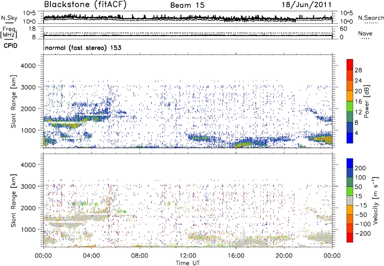Click the "60" Nave axis tick label
The height and width of the screenshot is (266, 384).
pos(343,29)
